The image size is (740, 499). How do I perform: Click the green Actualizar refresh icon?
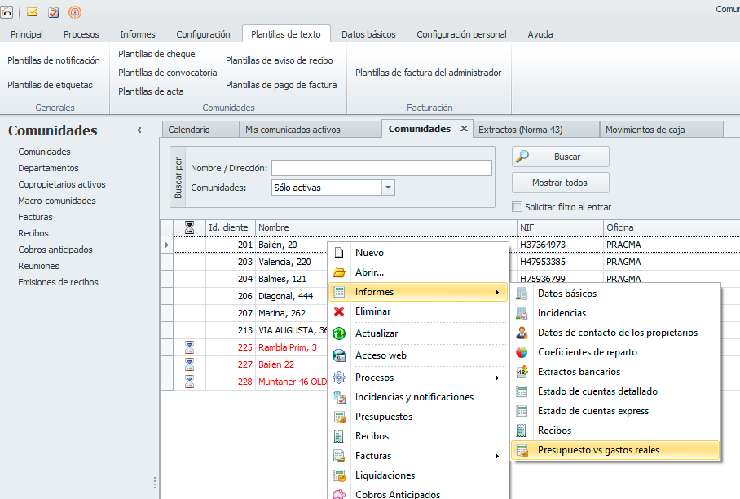pos(339,333)
